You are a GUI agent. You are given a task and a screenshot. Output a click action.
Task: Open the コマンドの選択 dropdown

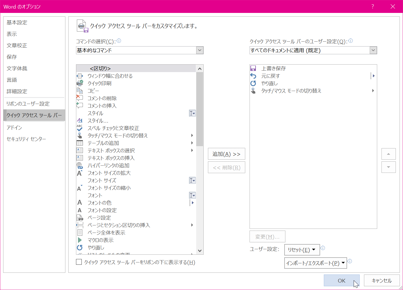(200, 50)
